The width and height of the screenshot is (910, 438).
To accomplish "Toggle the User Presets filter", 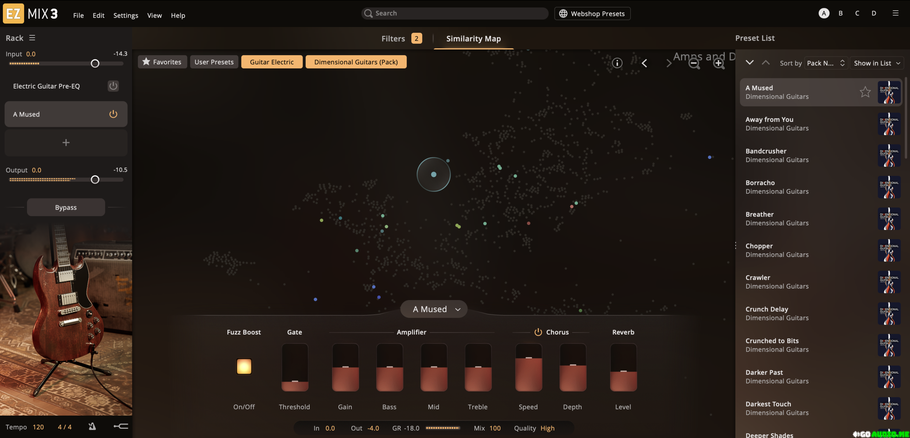I will pyautogui.click(x=214, y=62).
